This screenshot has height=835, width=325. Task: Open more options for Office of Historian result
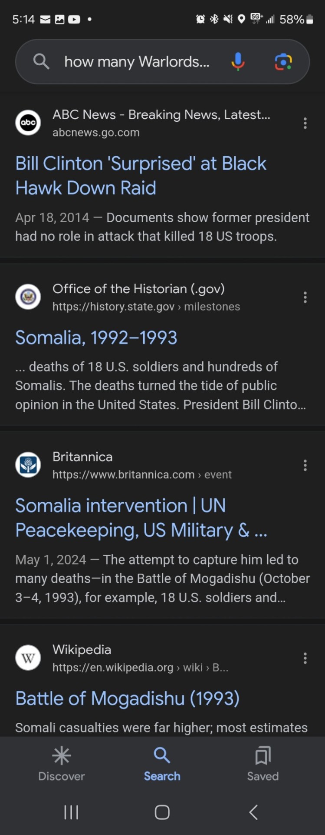click(x=305, y=297)
